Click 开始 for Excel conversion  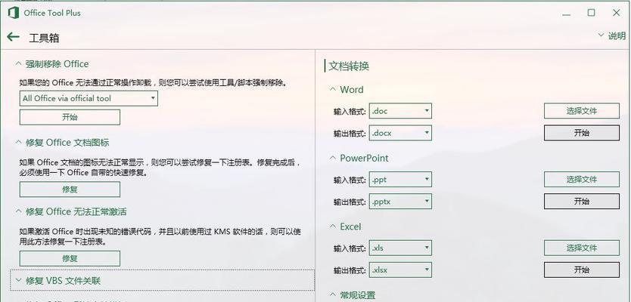(582, 270)
